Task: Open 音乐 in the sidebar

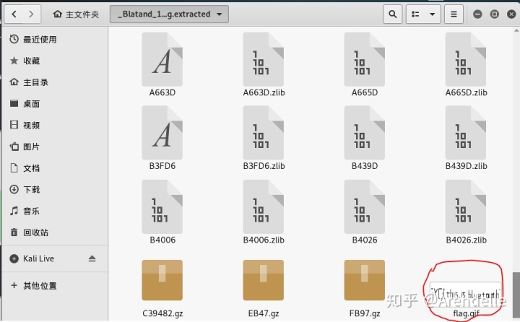Action: pyautogui.click(x=55, y=211)
